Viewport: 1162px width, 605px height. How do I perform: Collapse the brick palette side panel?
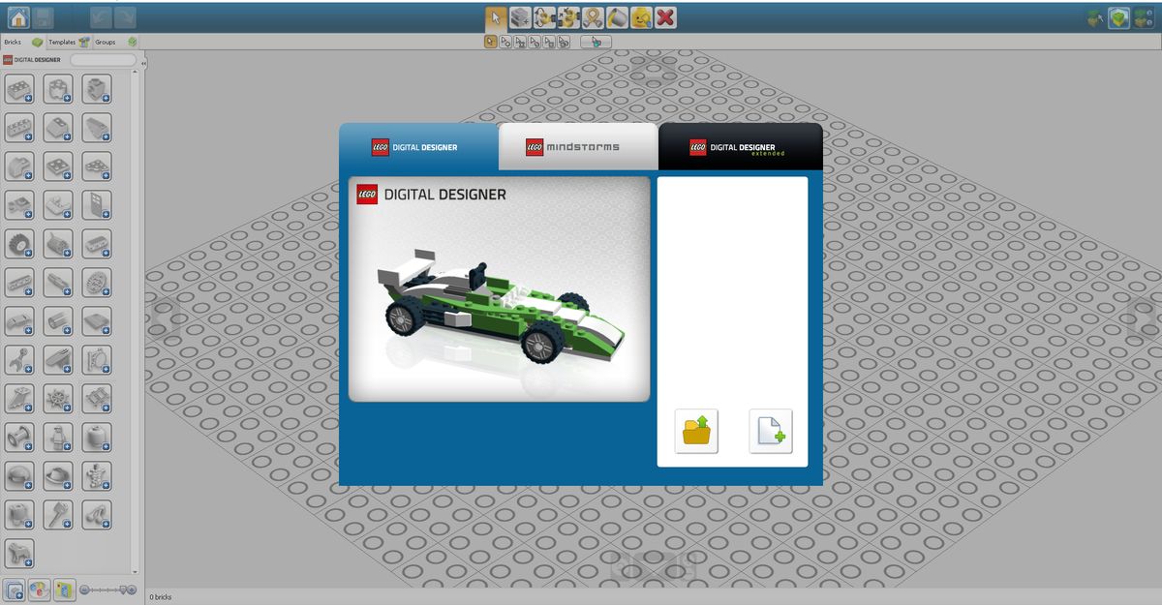[x=143, y=64]
